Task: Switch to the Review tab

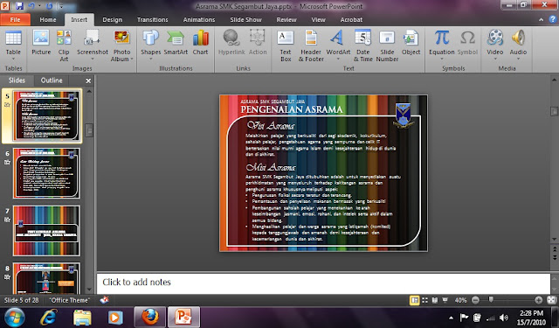Action: (286, 19)
